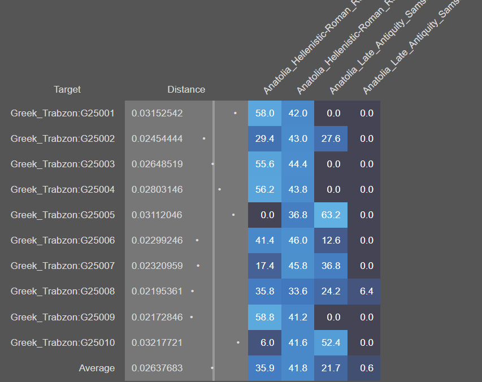Click distance value 0.02195361
This screenshot has height=382, width=482.
(x=157, y=291)
